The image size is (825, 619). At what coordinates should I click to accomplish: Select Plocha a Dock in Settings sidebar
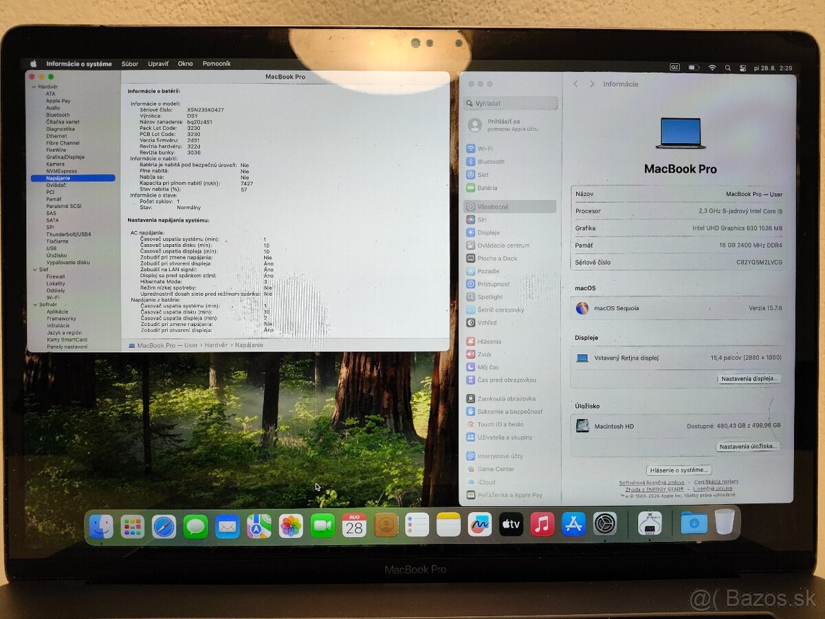511,259
